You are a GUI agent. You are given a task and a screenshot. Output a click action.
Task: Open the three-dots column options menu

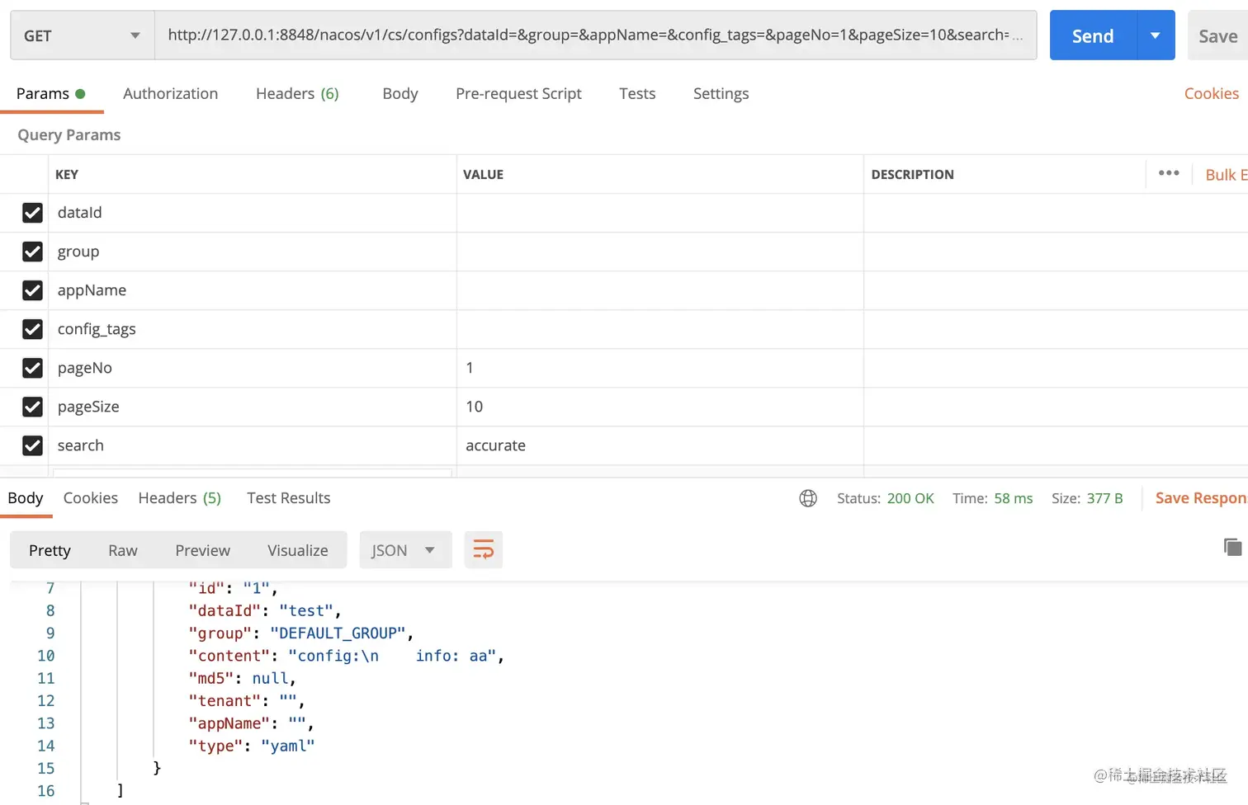click(x=1168, y=173)
